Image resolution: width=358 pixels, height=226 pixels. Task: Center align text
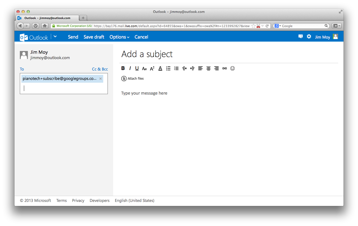coord(208,68)
